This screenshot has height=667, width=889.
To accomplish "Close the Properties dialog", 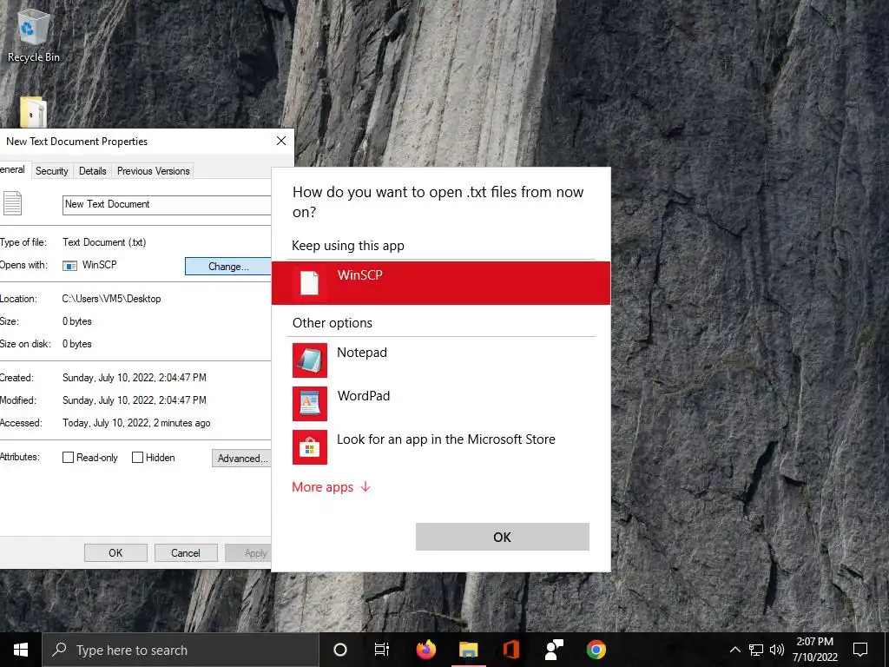I will tap(281, 141).
